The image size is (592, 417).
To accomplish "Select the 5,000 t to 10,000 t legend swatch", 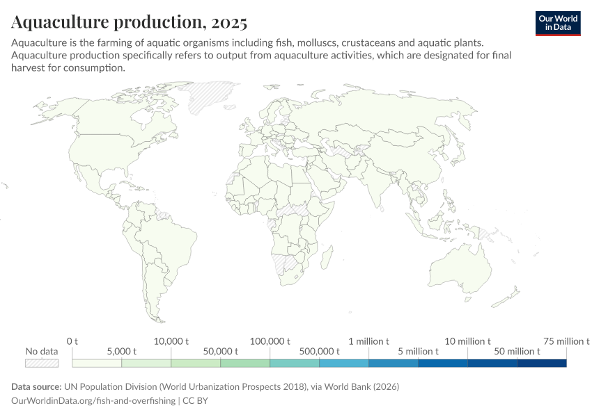I will point(146,363).
